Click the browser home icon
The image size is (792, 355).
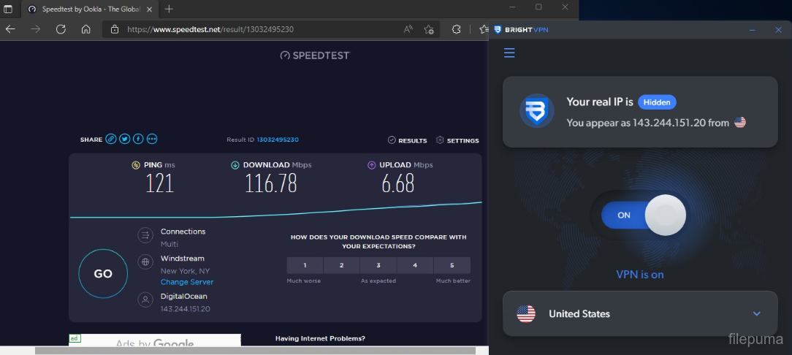pyautogui.click(x=85, y=29)
